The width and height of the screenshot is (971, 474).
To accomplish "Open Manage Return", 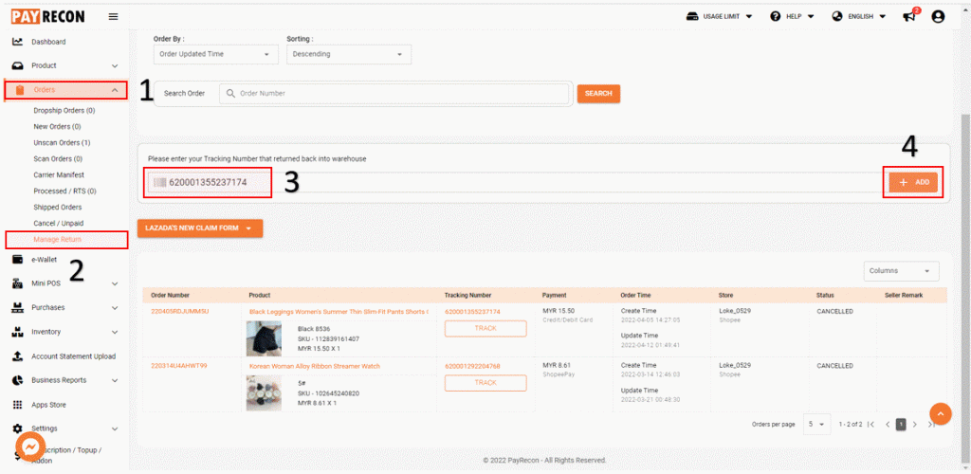I will tap(58, 240).
